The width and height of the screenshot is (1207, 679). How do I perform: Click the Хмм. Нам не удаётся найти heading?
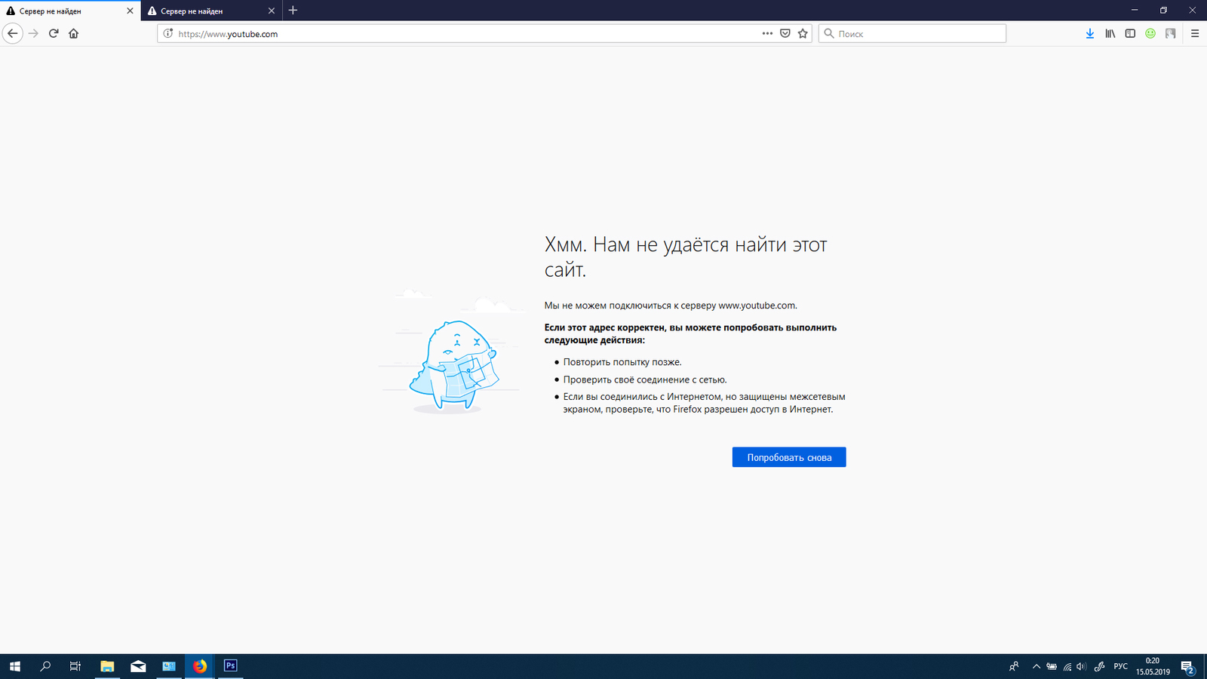[x=686, y=257]
